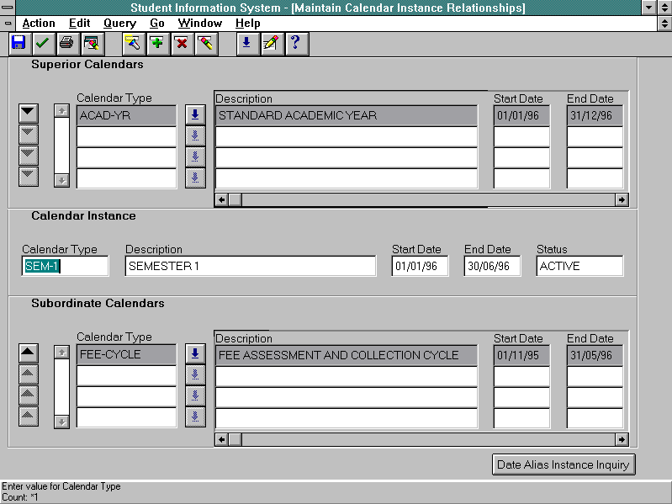This screenshot has height=504, width=672.
Task: Click the Calendar Instance Description field
Action: 250,266
